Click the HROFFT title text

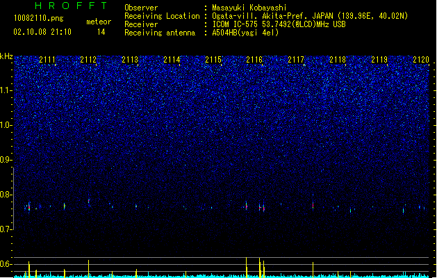pyautogui.click(x=71, y=6)
